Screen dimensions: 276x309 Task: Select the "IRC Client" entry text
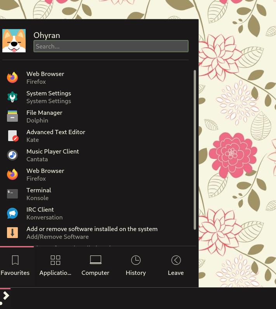click(40, 209)
